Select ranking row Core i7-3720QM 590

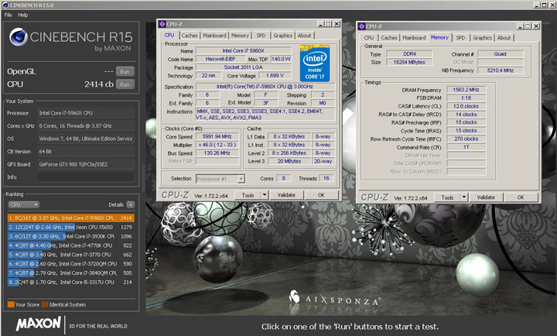[70, 264]
